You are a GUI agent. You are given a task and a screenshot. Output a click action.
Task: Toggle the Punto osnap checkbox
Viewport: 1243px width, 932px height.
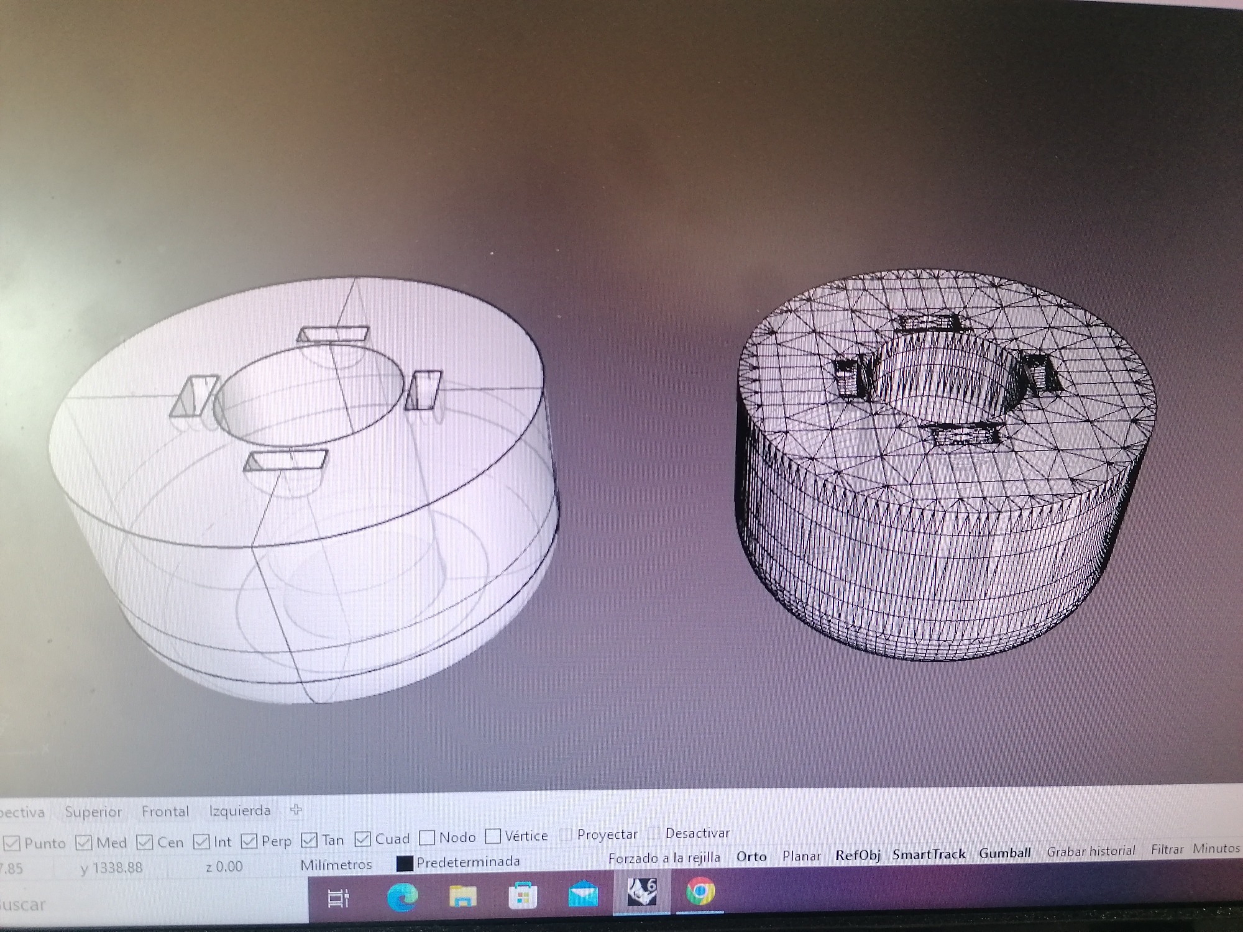[12, 843]
